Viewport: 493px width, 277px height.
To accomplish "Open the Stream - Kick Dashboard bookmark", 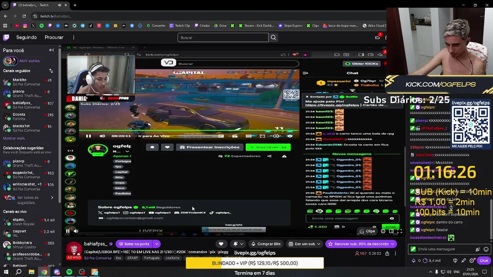I will (257, 26).
